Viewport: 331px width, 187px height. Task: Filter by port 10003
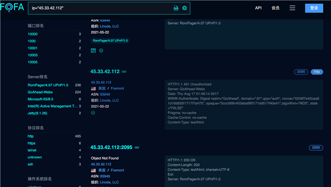(x=33, y=55)
